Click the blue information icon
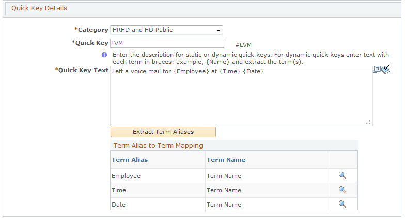Viewport: 405px width, 220px height. coord(104,55)
